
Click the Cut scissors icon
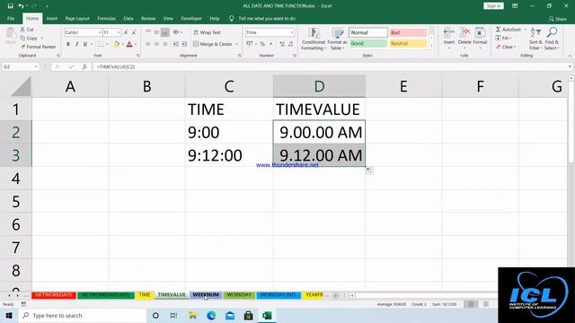[x=22, y=30]
